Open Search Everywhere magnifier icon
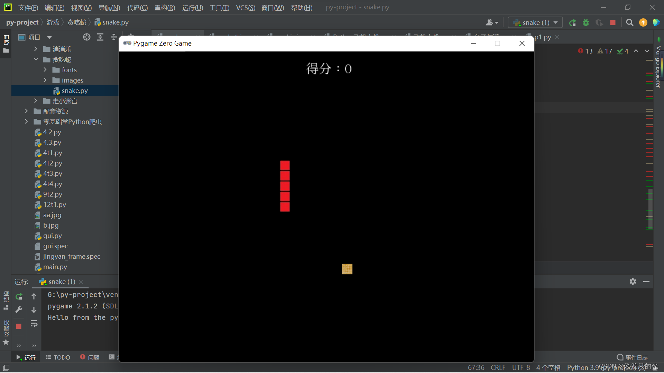This screenshot has height=373, width=664. pyautogui.click(x=630, y=23)
